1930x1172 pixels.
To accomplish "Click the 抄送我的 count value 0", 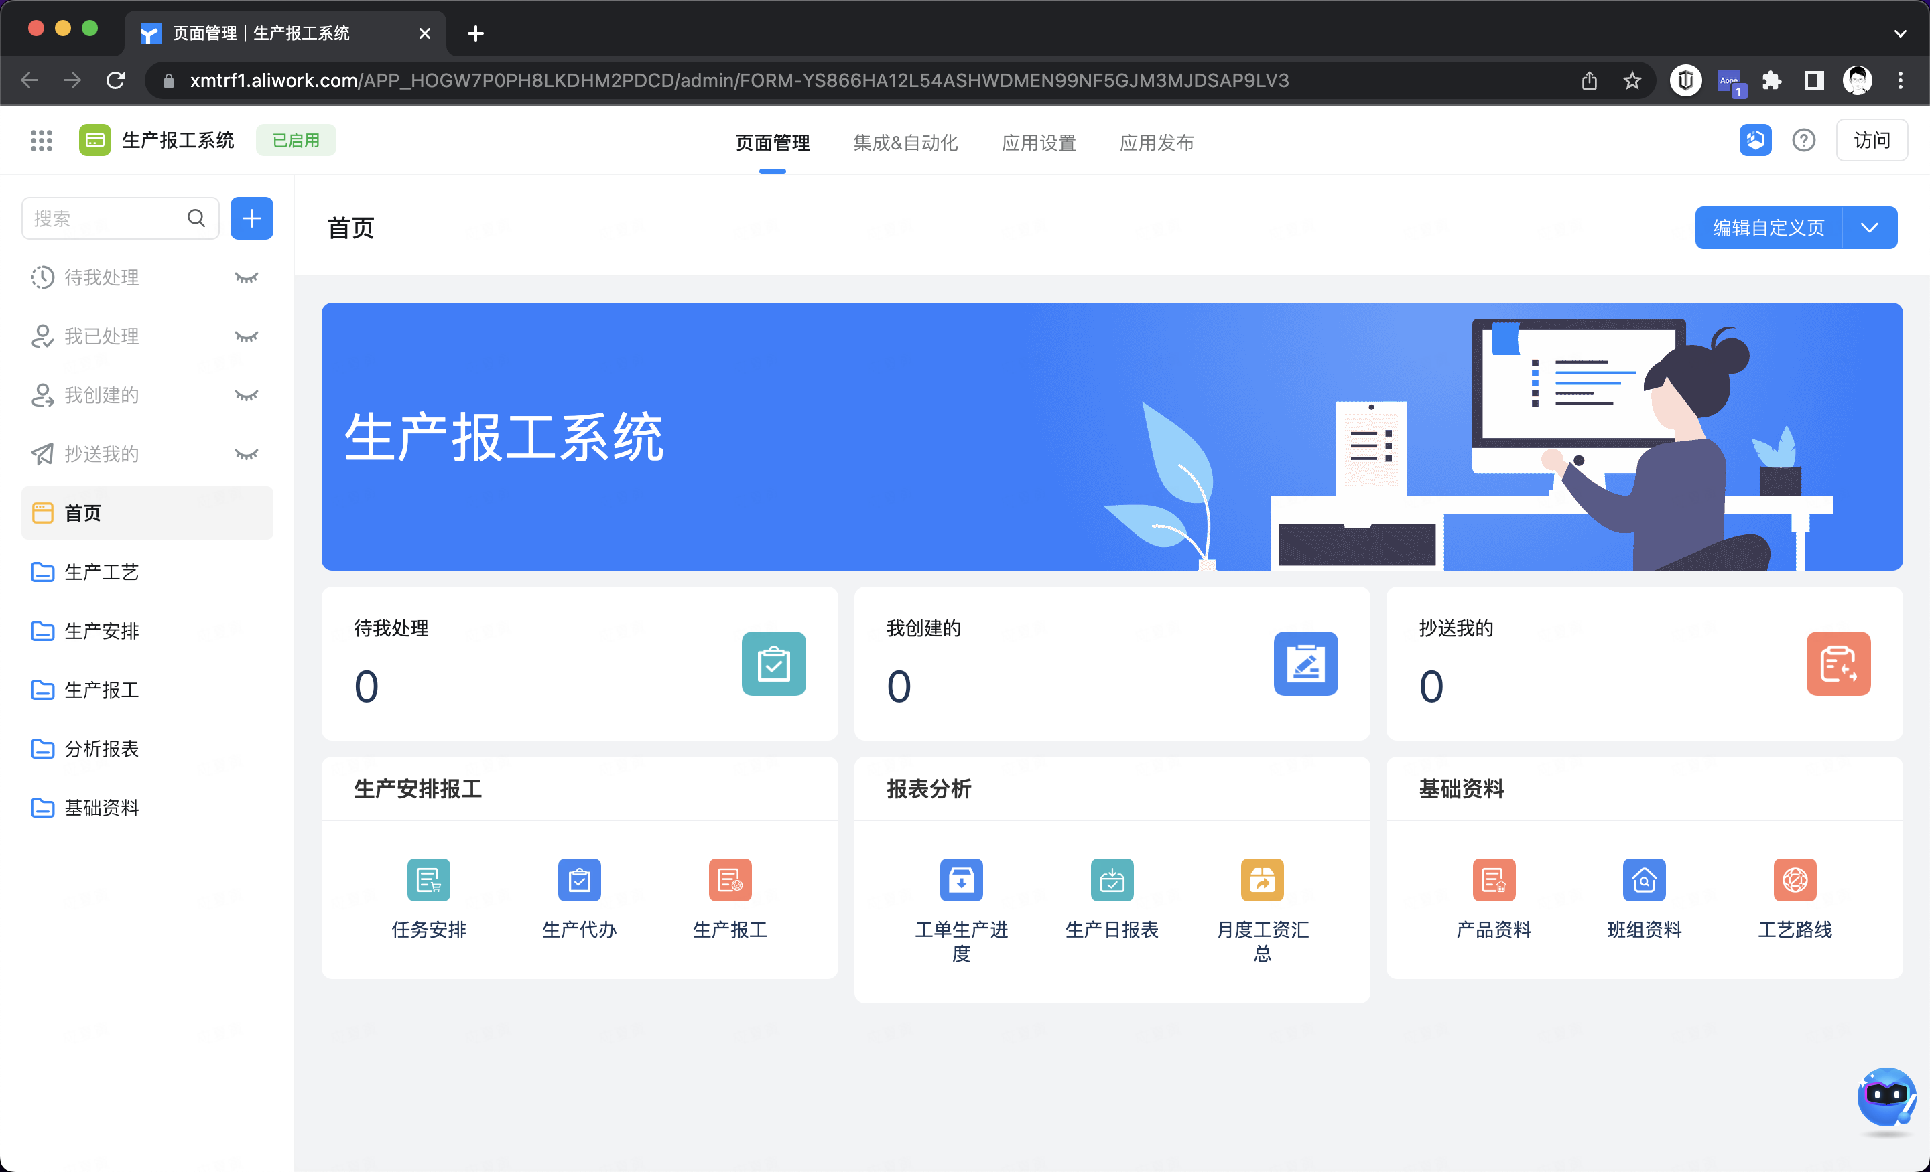I will (1431, 686).
